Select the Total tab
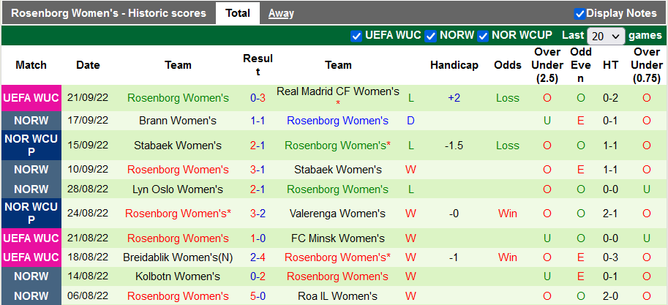Viewport: 668px width, 305px height. tap(238, 13)
